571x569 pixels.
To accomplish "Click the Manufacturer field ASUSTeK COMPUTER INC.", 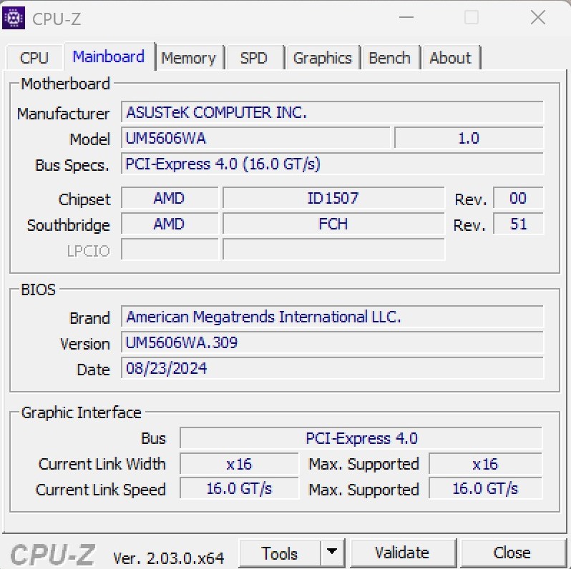I will coord(332,112).
